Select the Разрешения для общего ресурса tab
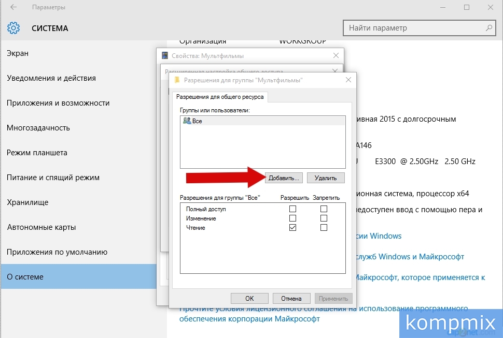This screenshot has width=503, height=338. (x=220, y=97)
